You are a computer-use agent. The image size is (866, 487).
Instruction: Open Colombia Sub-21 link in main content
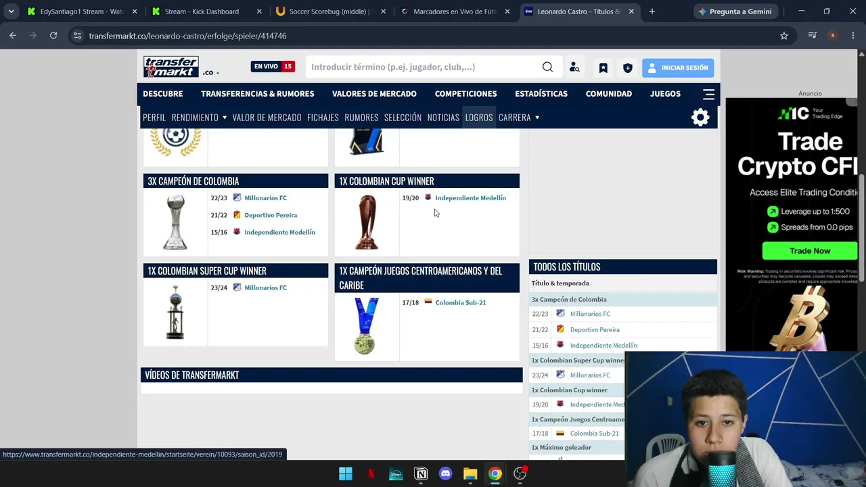pyautogui.click(x=460, y=303)
